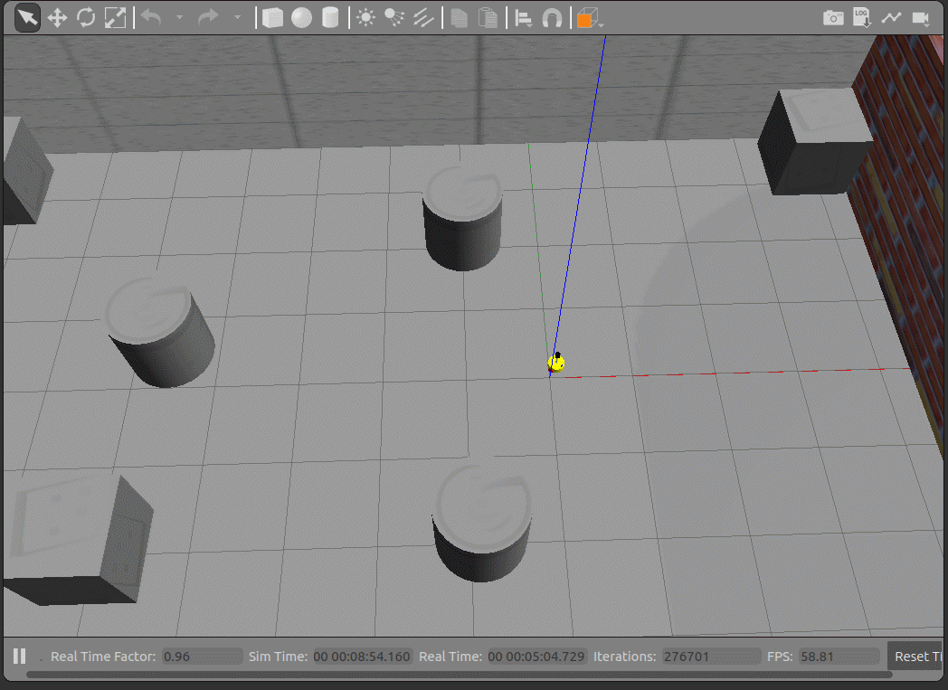
Task: Add a directional light
Action: (x=422, y=18)
